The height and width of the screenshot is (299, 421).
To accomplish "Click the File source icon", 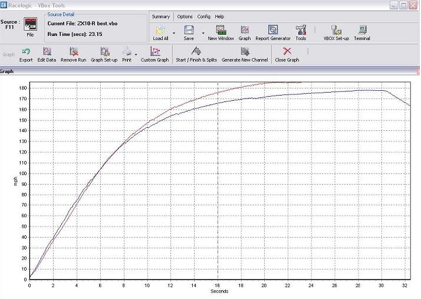I will click(x=30, y=26).
